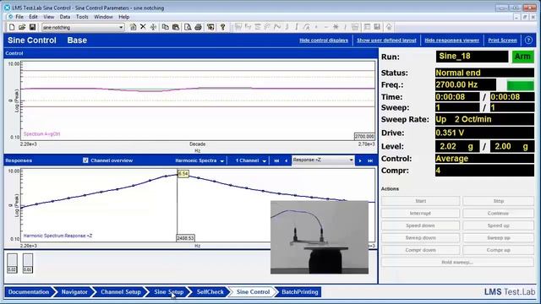
Task: Click the 'Speed up' button
Action: (498, 225)
